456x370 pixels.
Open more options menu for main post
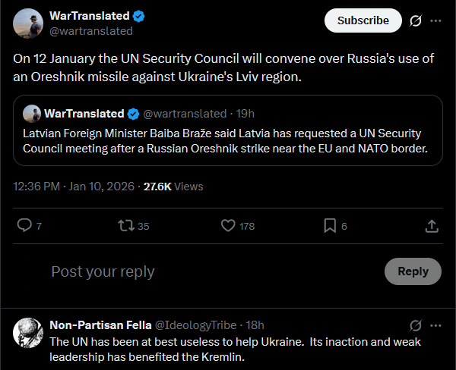(435, 20)
